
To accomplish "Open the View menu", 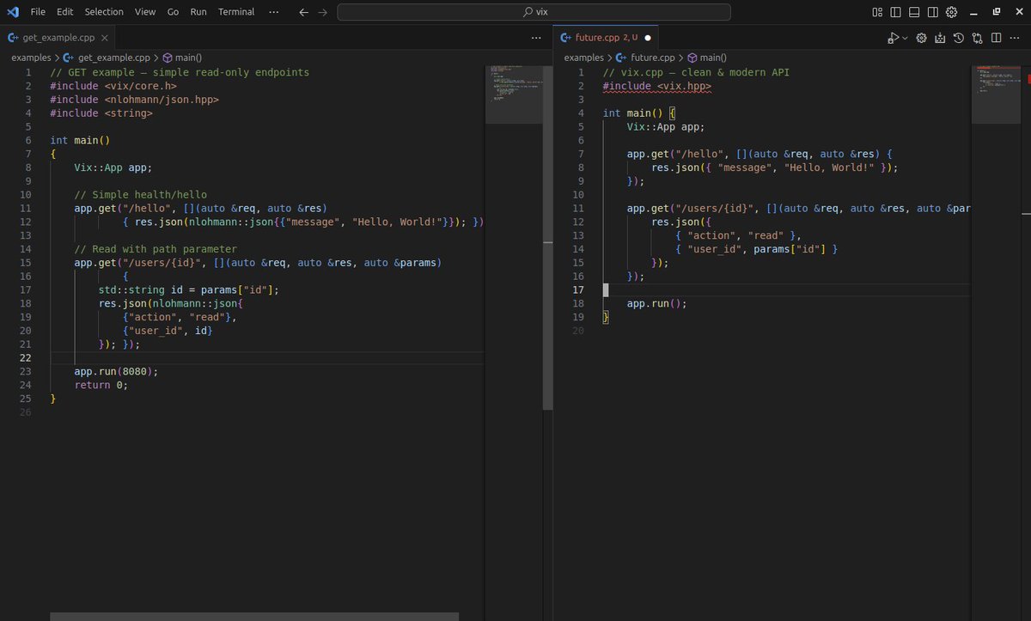I will click(x=145, y=12).
